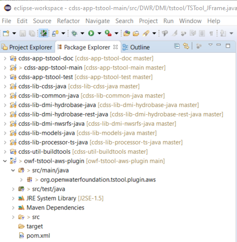Open the Run menu
237x242 pixels.
coord(168,21)
